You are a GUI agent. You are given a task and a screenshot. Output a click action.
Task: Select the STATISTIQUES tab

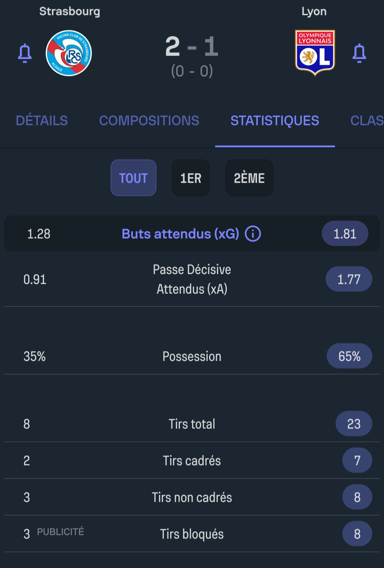274,121
